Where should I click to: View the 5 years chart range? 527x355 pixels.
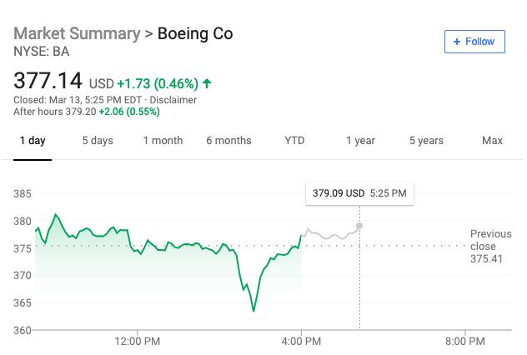pyautogui.click(x=426, y=141)
